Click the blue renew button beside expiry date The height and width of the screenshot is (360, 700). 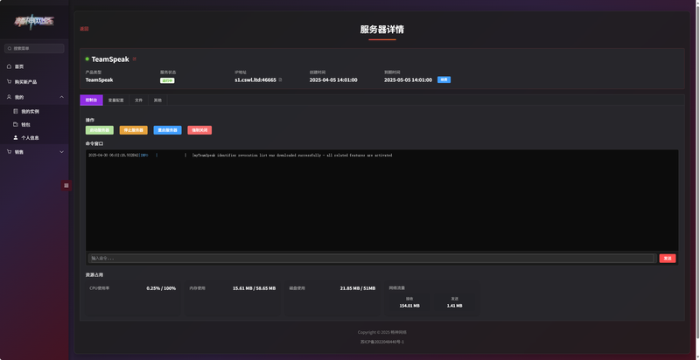[444, 80]
